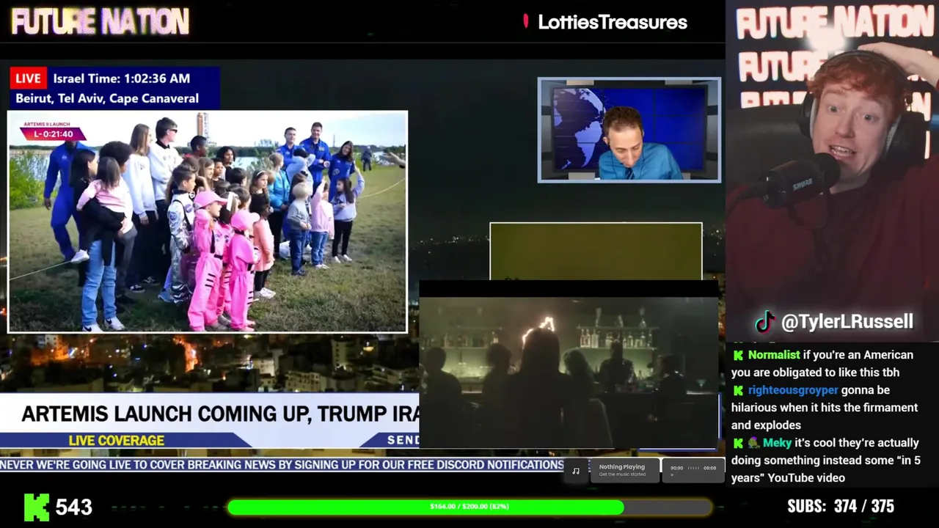Click righteousgroyper username in chat
The height and width of the screenshot is (528, 939).
coord(793,390)
